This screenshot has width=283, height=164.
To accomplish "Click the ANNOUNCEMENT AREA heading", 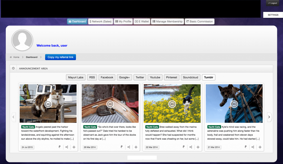I will pos(33,69).
